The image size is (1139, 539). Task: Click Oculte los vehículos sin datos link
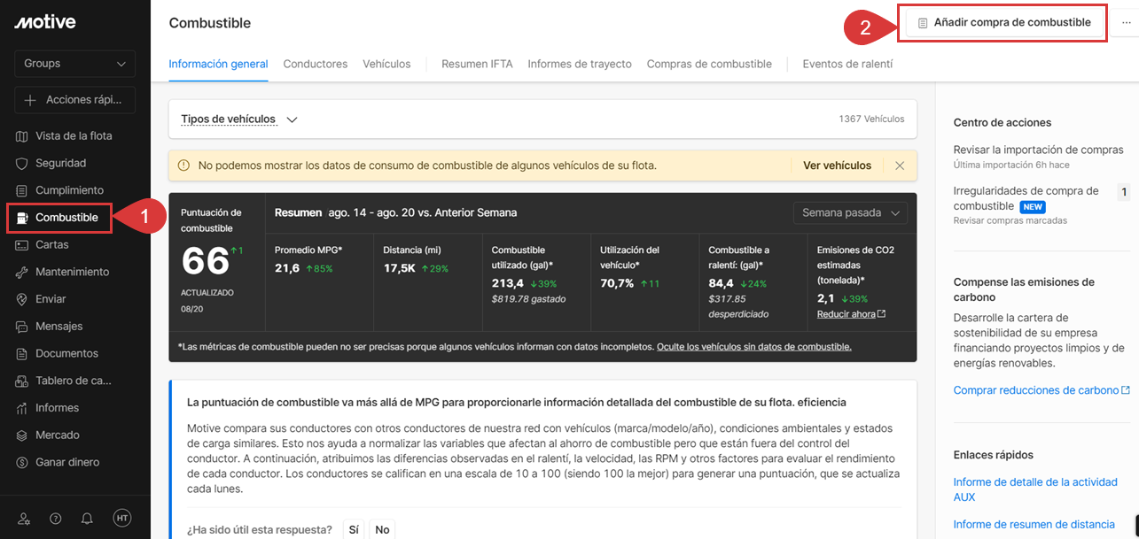click(754, 347)
